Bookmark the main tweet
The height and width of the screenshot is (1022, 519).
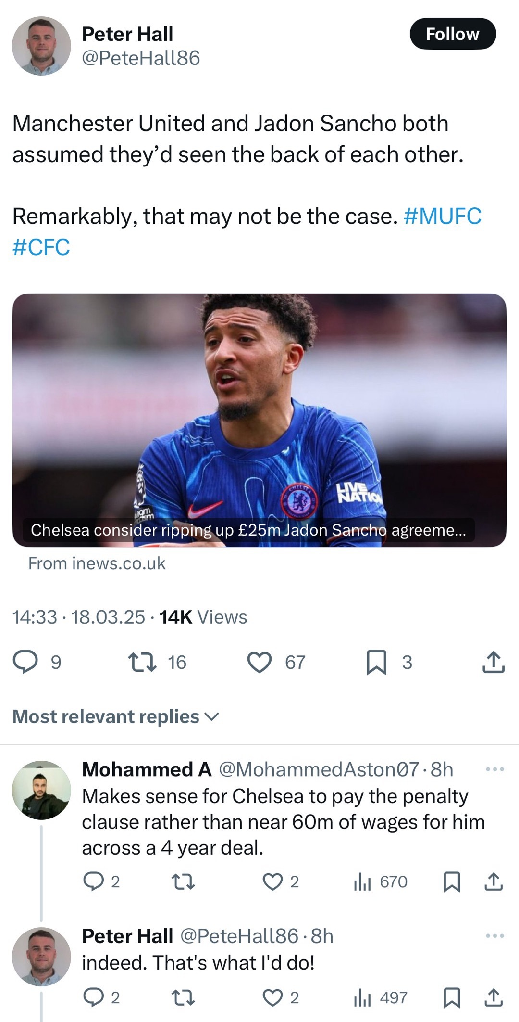(x=376, y=662)
